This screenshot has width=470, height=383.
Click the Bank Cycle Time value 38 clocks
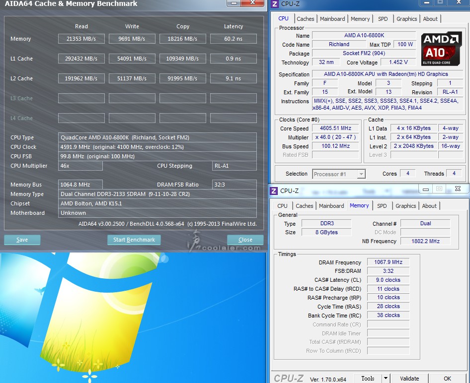coord(388,315)
